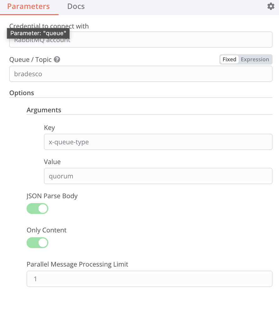Select the argument Key field x-queue-type
This screenshot has height=314, width=279.
[158, 142]
